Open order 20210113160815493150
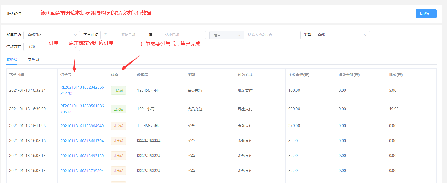The image size is (447, 183). 82,156
